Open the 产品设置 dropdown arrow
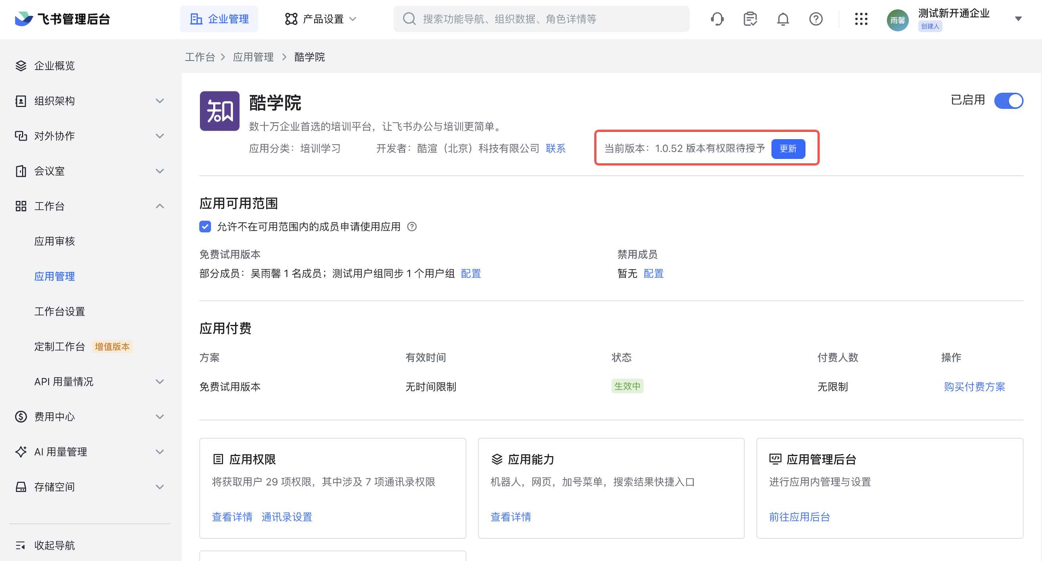The width and height of the screenshot is (1042, 561). tap(353, 19)
